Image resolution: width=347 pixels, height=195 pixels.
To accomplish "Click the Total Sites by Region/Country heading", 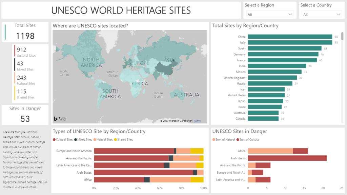I will (x=245, y=26).
